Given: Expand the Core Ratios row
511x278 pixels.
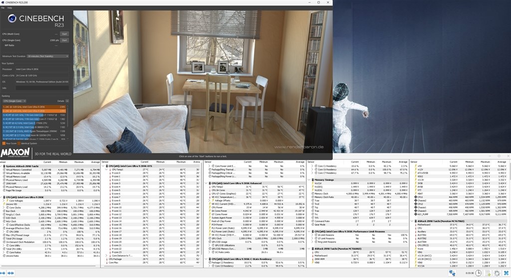Looking at the screenshot, I should 4,253.
